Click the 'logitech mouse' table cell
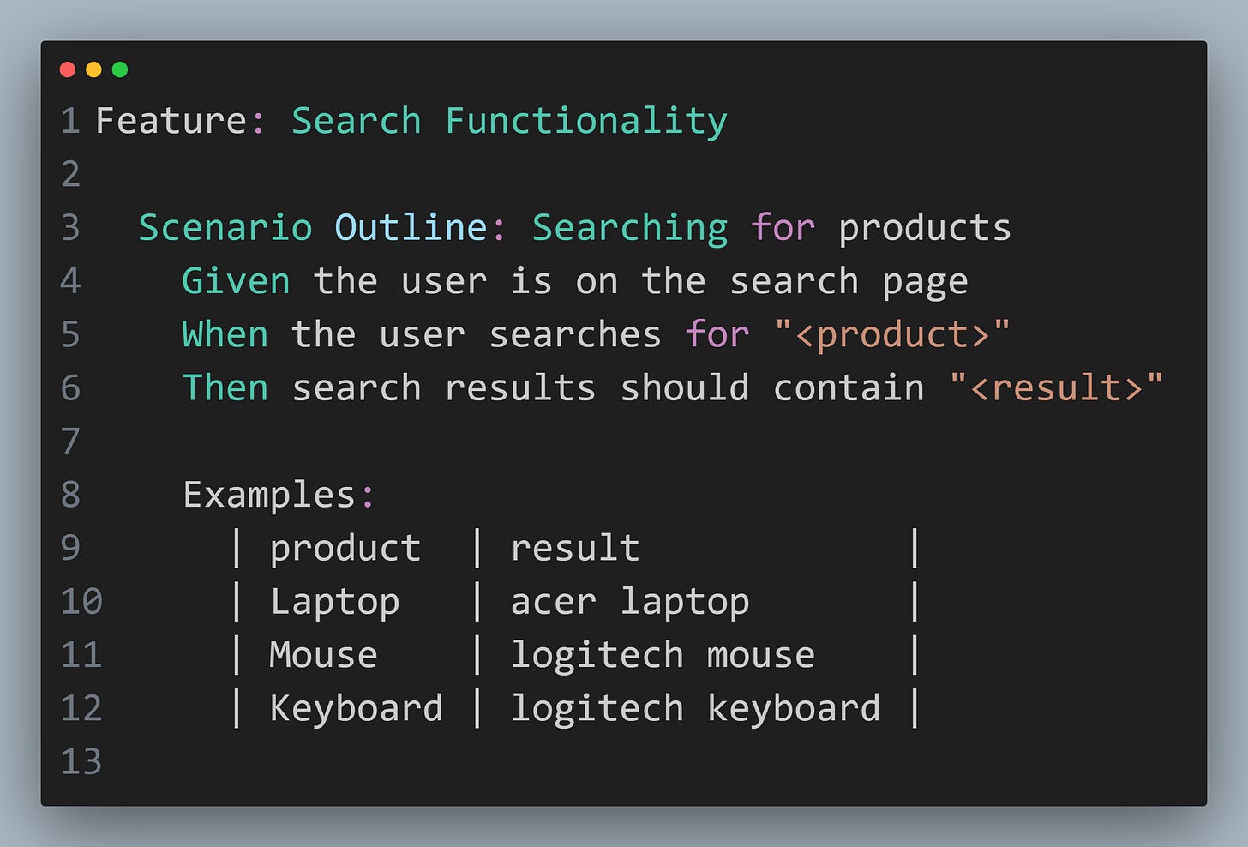1248x847 pixels. [663, 656]
